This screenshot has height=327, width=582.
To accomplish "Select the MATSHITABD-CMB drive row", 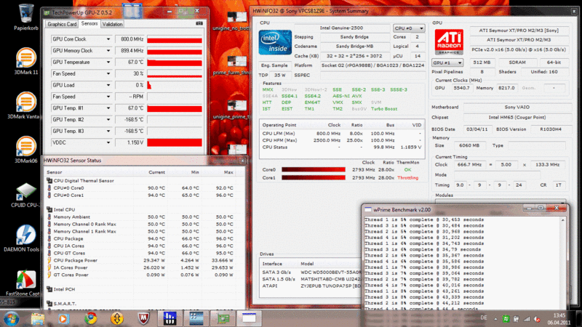I will click(x=311, y=279).
